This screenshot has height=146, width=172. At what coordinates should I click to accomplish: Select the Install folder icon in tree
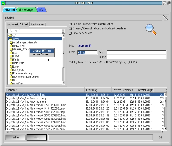pos(10,39)
